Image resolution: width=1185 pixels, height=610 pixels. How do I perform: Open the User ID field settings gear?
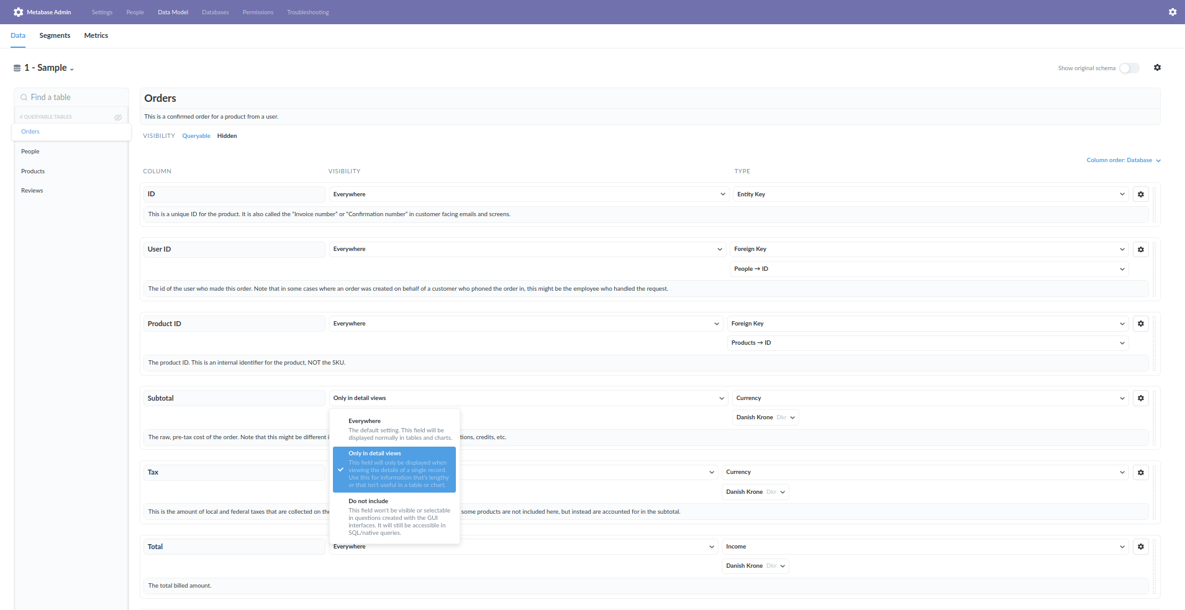click(1140, 249)
